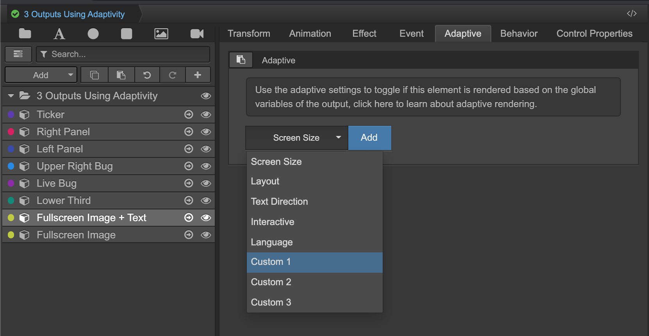This screenshot has width=649, height=336.
Task: Hide the Ticker layer
Action: point(206,114)
